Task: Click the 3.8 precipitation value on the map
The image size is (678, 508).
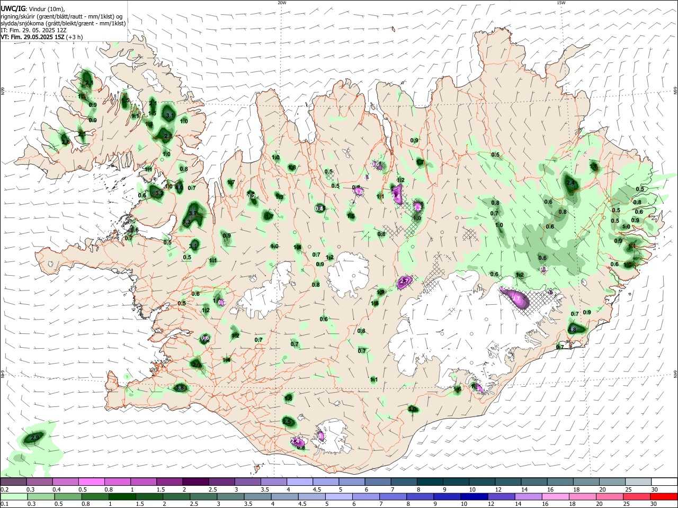Action: click(180, 387)
